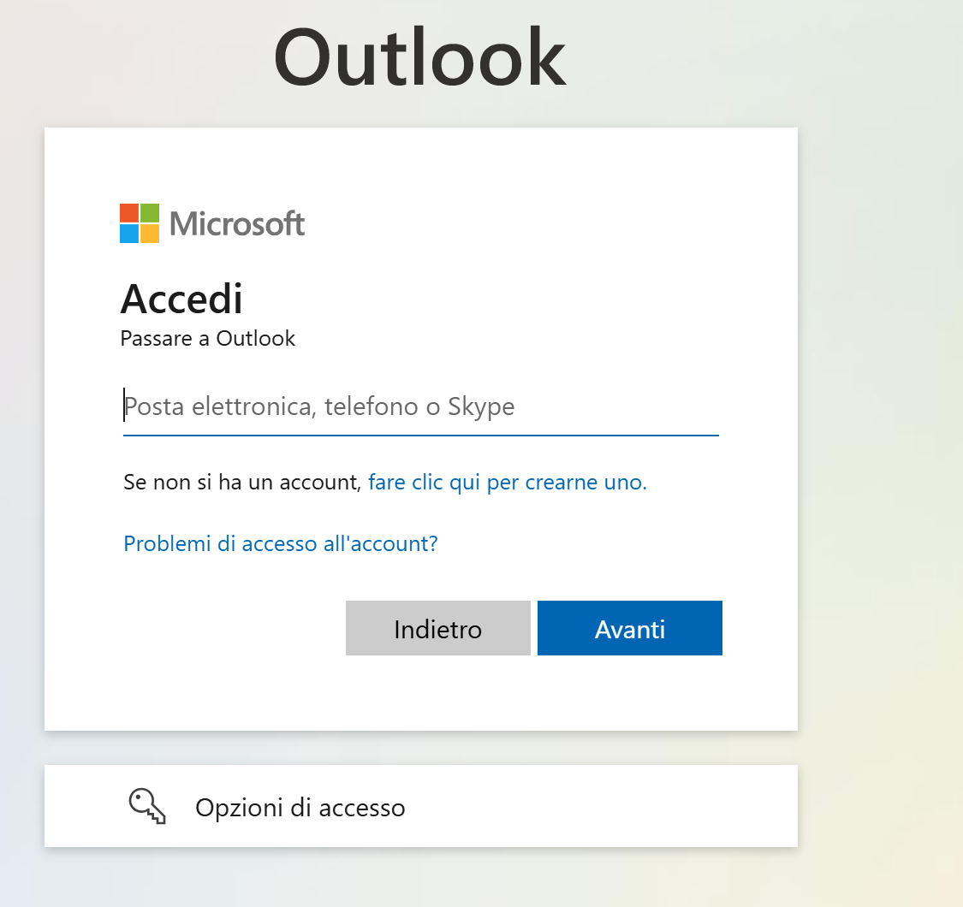The width and height of the screenshot is (963, 907).
Task: Click the blank page background right of sign-in card
Action: pyautogui.click(x=880, y=430)
